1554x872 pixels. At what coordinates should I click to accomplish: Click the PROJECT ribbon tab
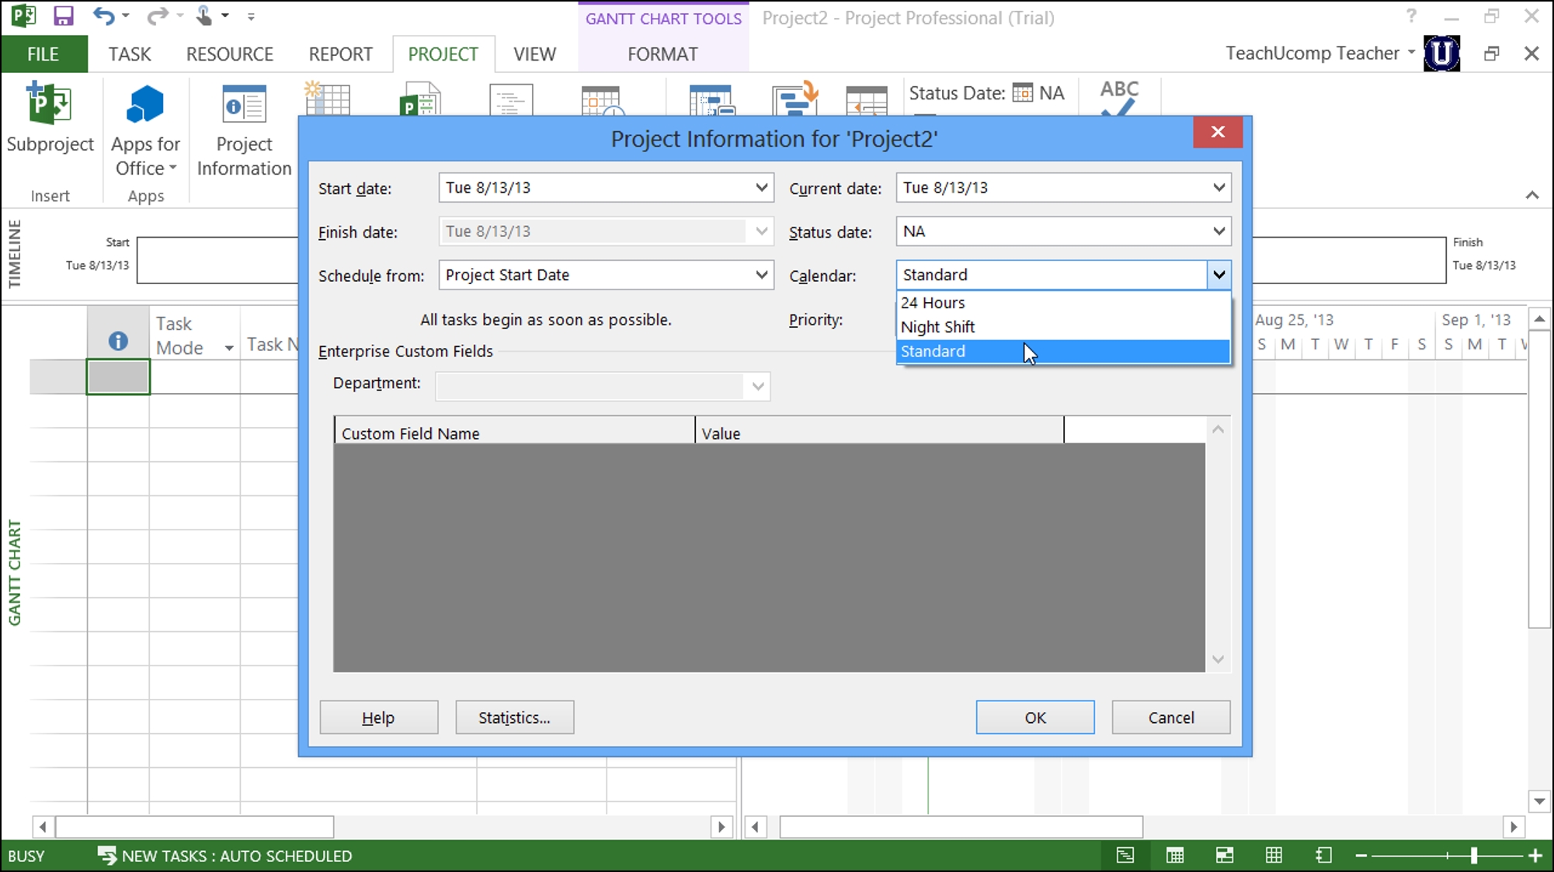tap(442, 54)
